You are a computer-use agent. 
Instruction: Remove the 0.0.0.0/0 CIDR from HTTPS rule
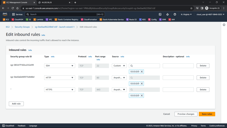(142, 96)
